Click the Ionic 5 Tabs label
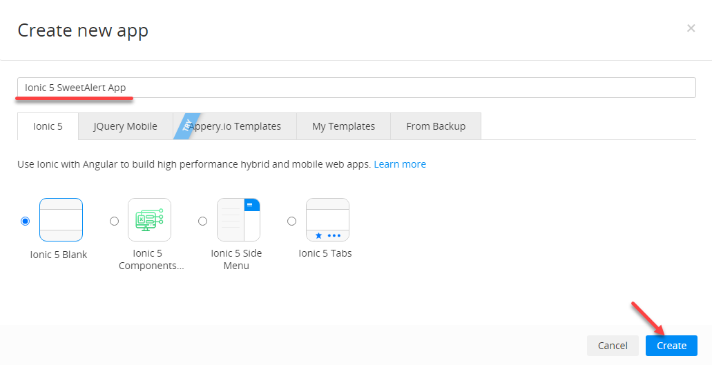This screenshot has height=365, width=712. [325, 253]
